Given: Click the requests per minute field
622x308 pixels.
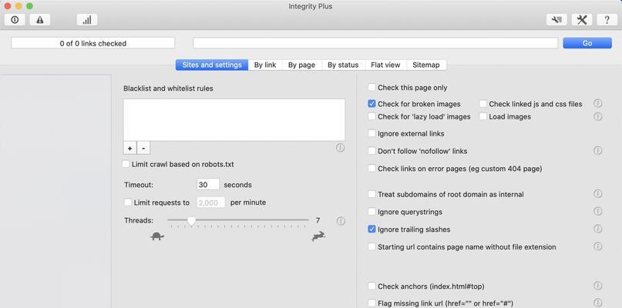Looking at the screenshot, I should click(x=210, y=203).
